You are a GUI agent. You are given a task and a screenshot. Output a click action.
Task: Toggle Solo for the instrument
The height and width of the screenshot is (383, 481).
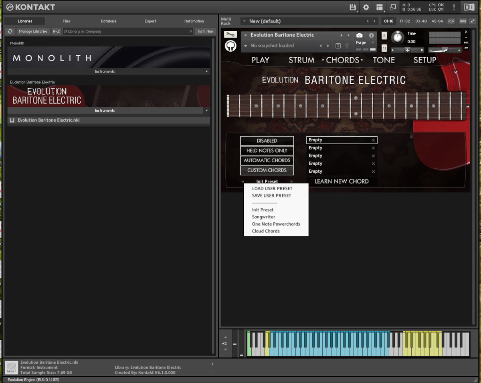[384, 36]
